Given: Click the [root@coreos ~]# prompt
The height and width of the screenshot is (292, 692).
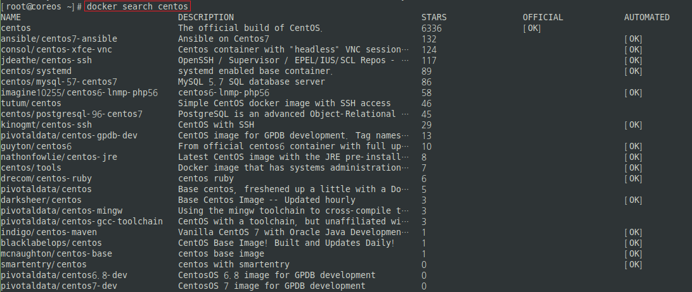Looking at the screenshot, I should tap(41, 6).
